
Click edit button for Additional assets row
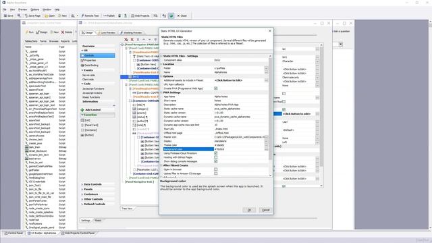[266, 80]
